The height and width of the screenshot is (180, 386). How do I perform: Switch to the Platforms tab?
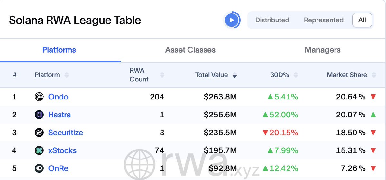coord(59,50)
